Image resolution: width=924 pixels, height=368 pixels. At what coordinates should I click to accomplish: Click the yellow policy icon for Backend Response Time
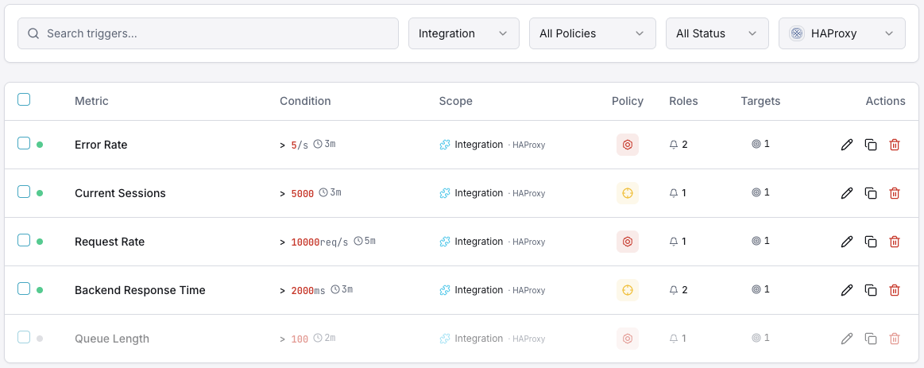(628, 289)
